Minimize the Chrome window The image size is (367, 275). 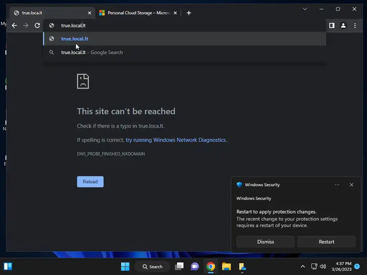click(x=321, y=9)
